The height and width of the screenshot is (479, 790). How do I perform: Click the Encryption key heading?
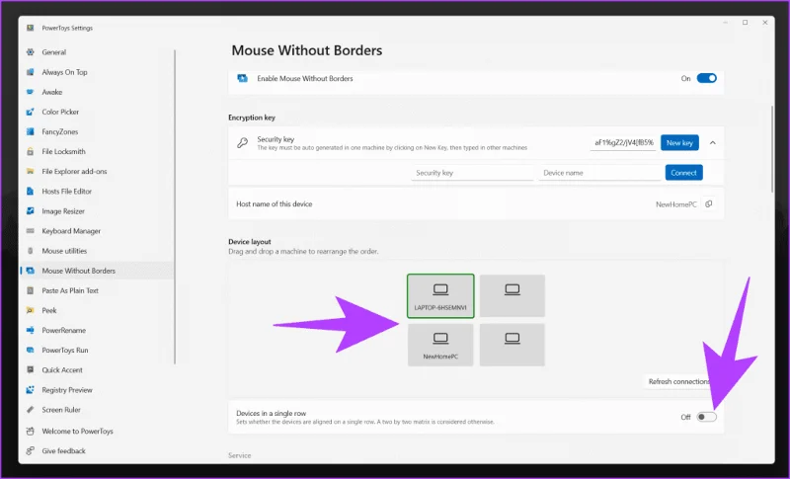coord(252,118)
